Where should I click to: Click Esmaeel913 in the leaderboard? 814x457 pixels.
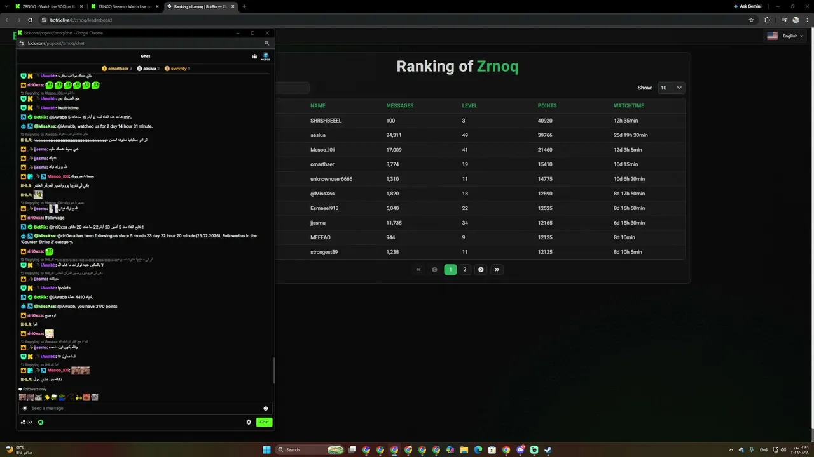[324, 208]
